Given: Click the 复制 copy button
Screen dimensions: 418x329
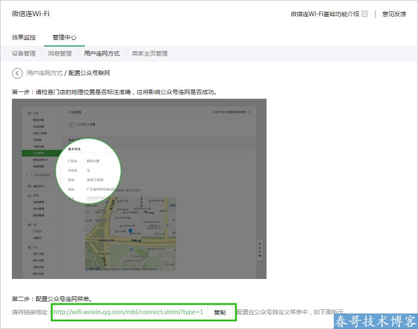Looking at the screenshot, I should [x=220, y=312].
